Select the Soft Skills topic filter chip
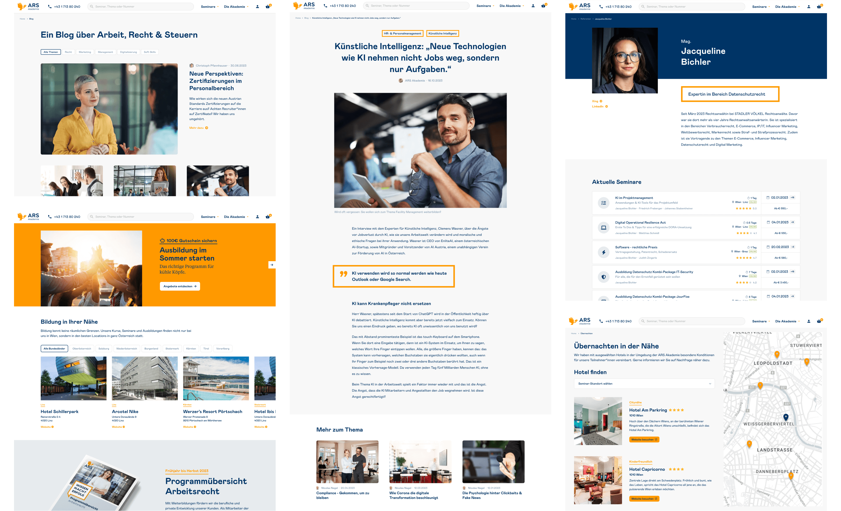841x511 pixels. [x=150, y=52]
